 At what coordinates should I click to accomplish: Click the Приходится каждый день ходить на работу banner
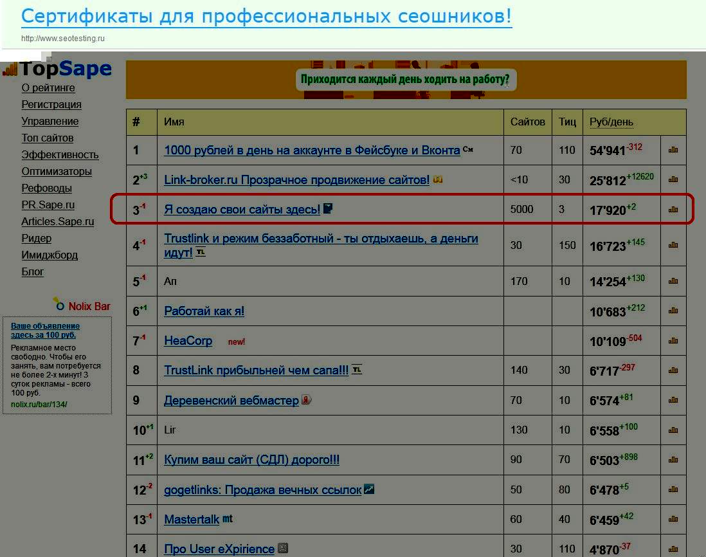(x=406, y=80)
